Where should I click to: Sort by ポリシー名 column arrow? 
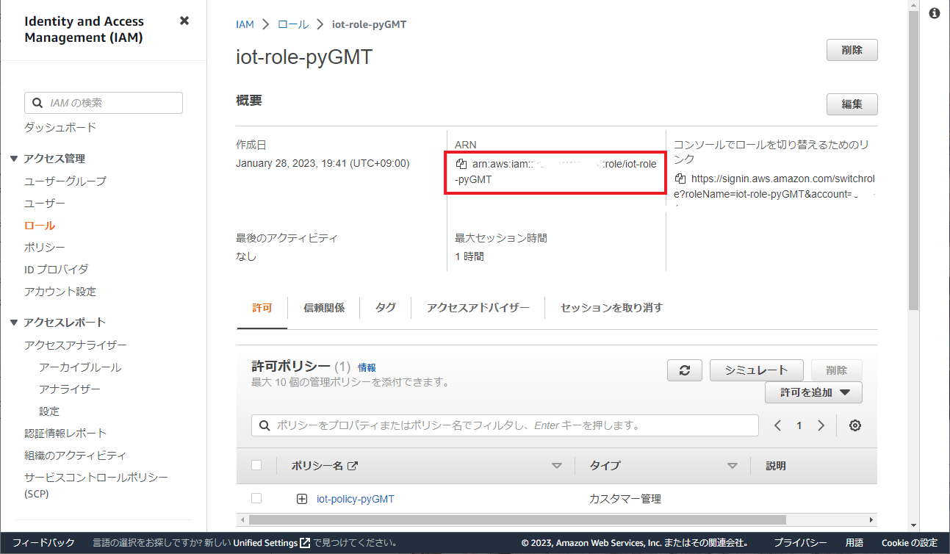click(x=557, y=466)
